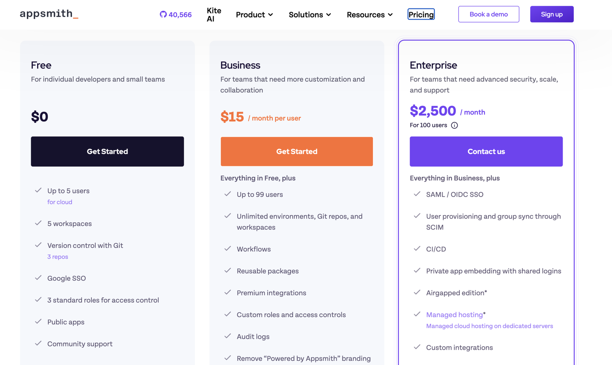Image resolution: width=612 pixels, height=365 pixels.
Task: Go to the Pricing nav item
Action: click(x=421, y=15)
